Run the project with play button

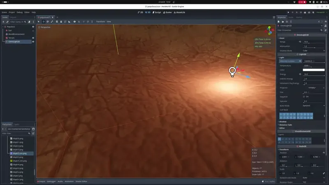288,12
